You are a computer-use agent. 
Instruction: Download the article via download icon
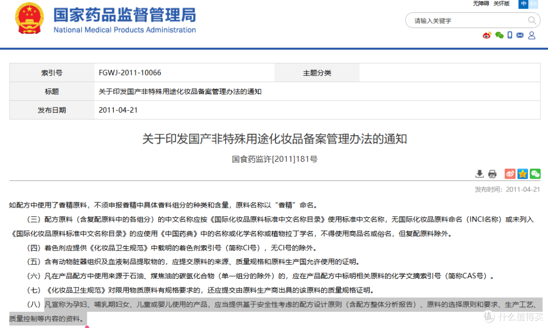click(x=479, y=173)
